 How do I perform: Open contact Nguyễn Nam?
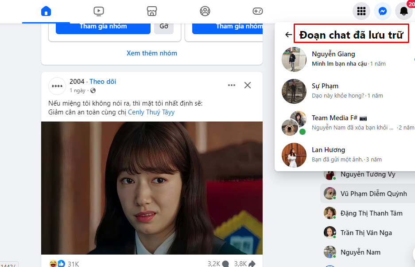(368, 252)
